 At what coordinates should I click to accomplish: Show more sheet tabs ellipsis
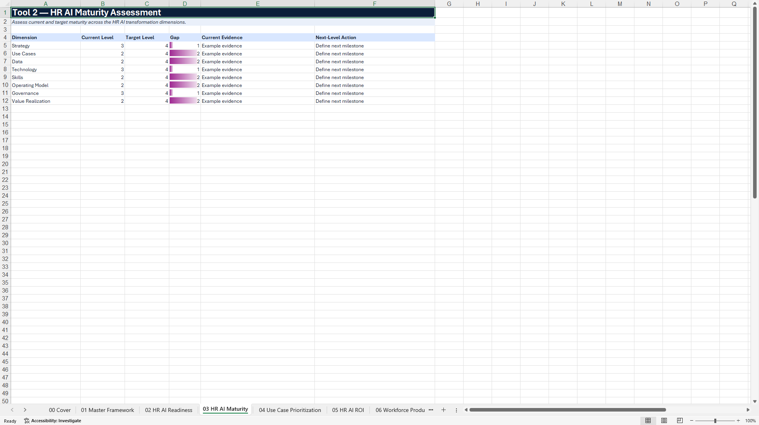click(x=431, y=410)
